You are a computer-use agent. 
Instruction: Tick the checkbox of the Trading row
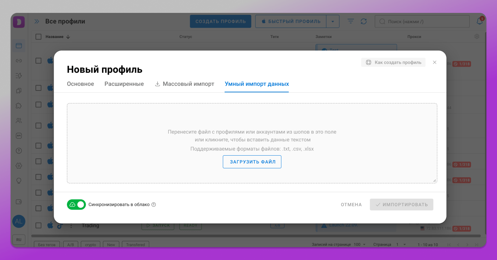(x=38, y=226)
